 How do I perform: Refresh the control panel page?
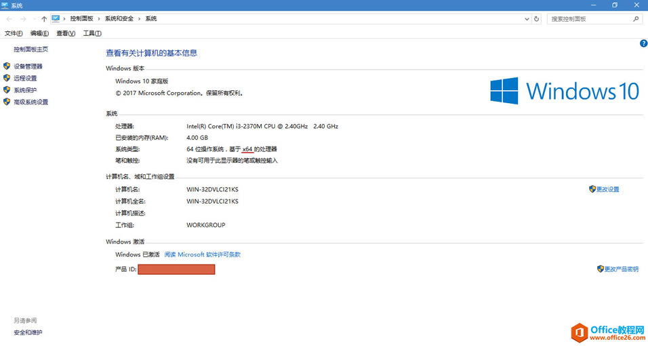[536, 19]
